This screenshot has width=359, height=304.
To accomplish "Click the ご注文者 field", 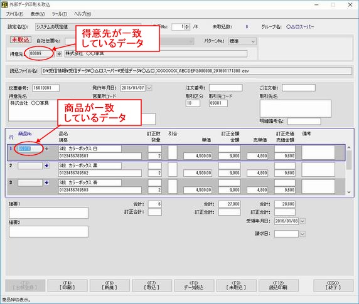I will point(299,88).
